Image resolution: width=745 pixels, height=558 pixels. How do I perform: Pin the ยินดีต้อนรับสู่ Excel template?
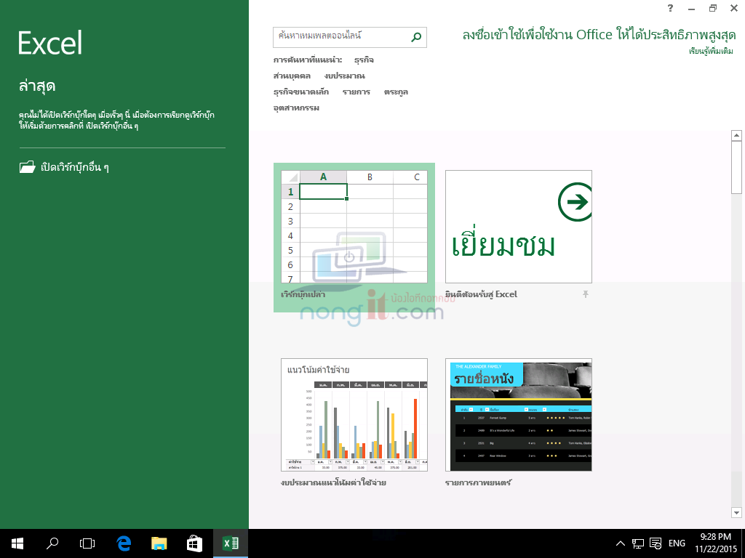click(585, 294)
